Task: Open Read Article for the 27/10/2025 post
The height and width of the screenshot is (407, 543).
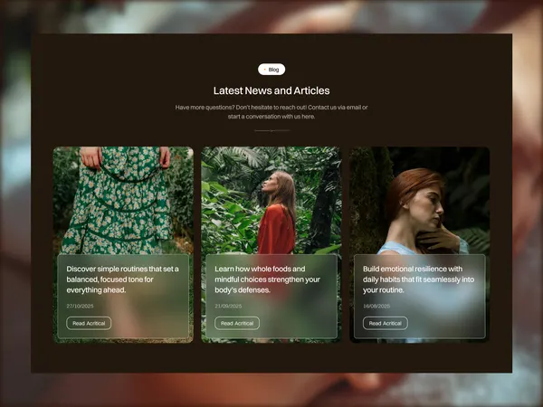Action: 89,323
